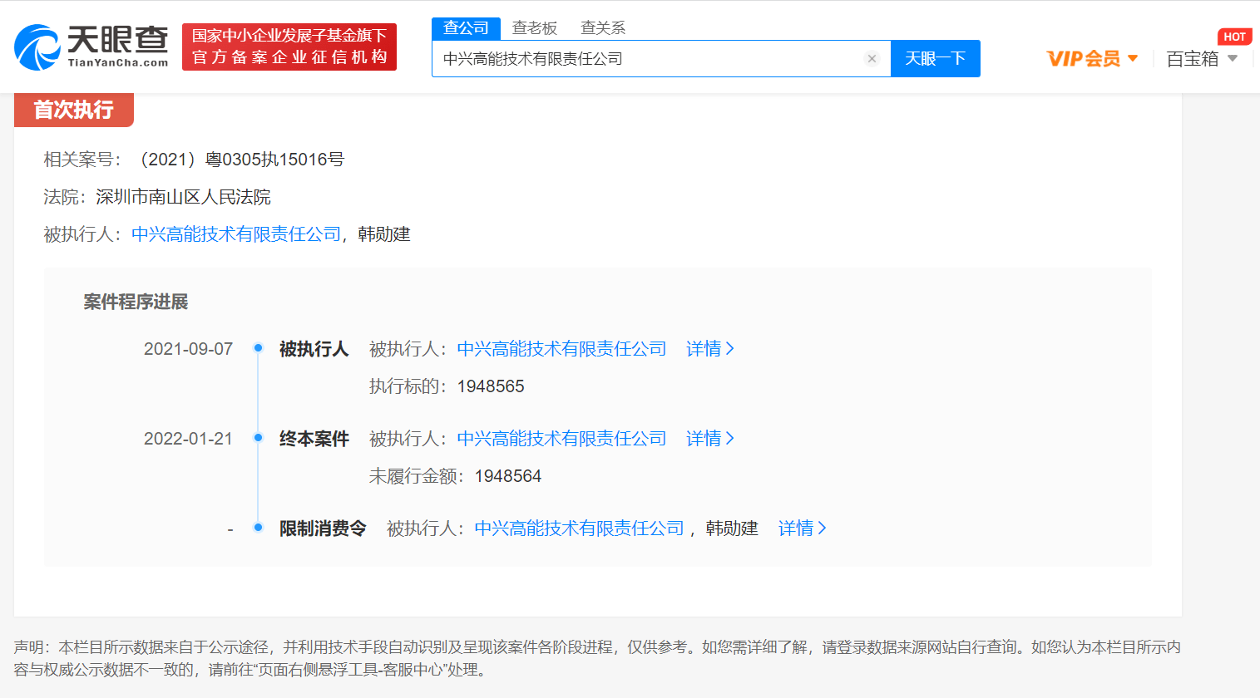1260x698 pixels.
Task: Open company link in the 终本案件 row
Action: [561, 439]
